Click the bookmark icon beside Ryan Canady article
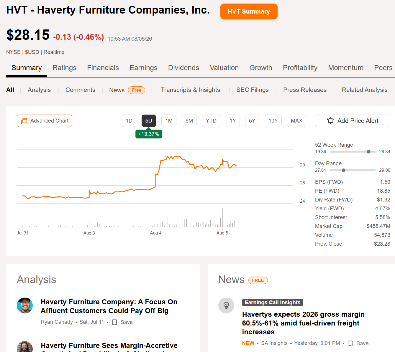Viewport: 395px width, 352px height. tap(114, 322)
